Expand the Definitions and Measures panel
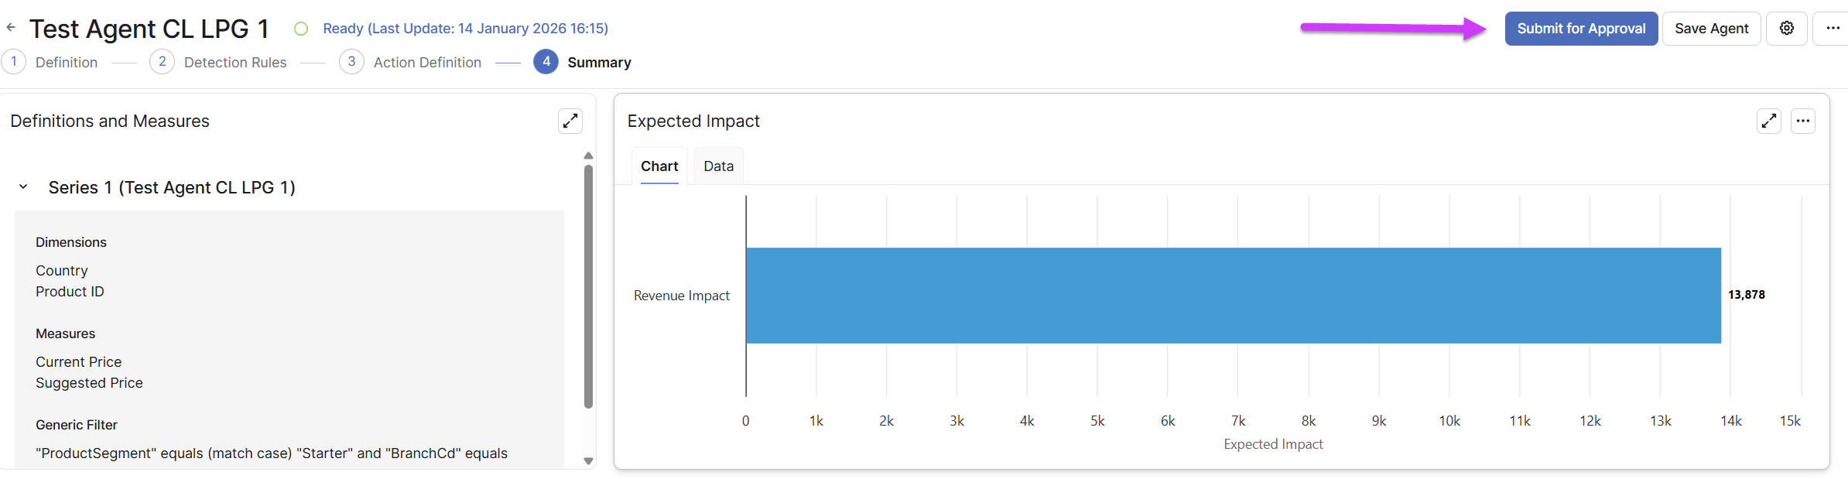The image size is (1848, 479). tap(570, 121)
